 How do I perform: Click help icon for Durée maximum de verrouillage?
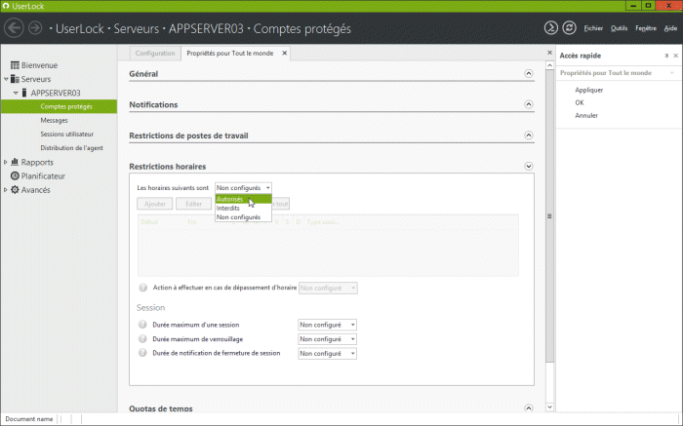pyautogui.click(x=142, y=339)
